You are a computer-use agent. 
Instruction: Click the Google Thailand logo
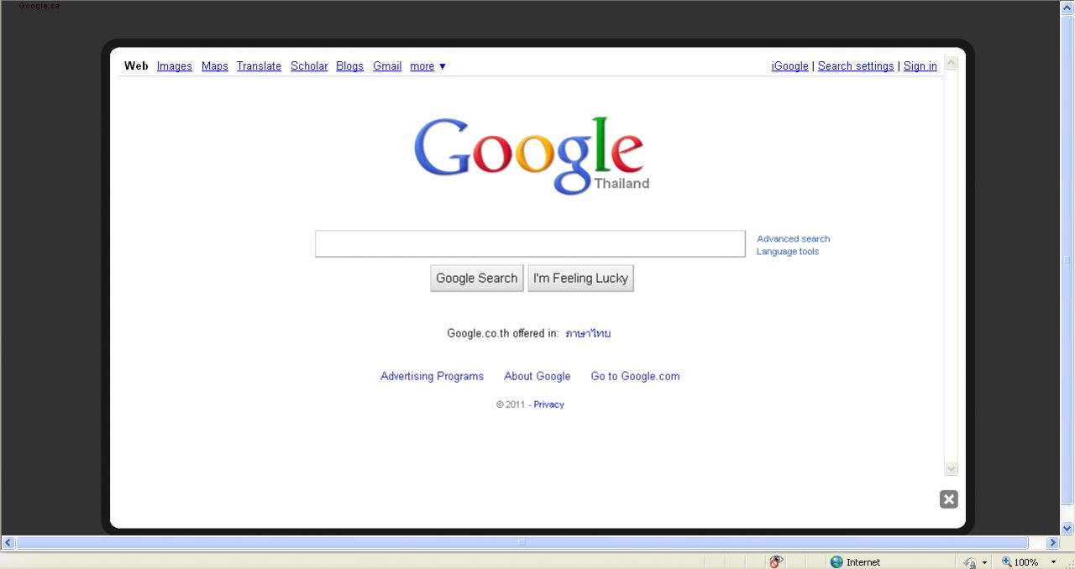pyautogui.click(x=531, y=156)
